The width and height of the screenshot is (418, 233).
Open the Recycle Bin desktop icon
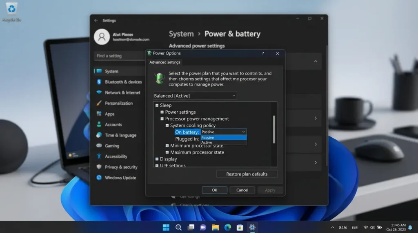11,12
